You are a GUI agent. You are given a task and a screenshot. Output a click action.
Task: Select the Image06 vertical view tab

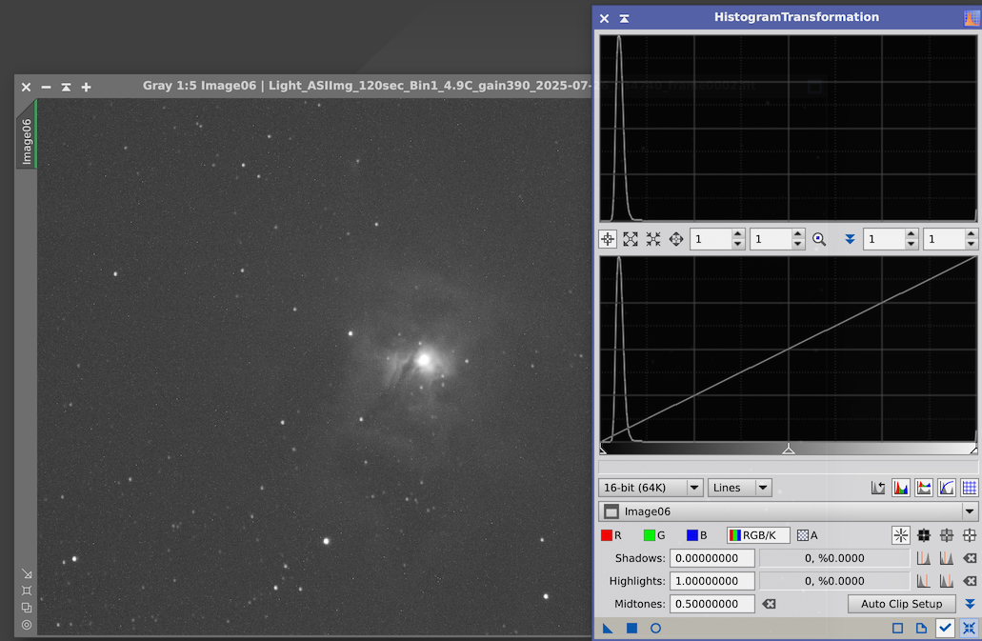(x=27, y=141)
